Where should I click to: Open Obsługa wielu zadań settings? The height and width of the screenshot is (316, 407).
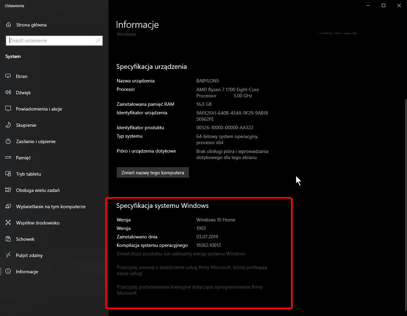click(x=38, y=190)
